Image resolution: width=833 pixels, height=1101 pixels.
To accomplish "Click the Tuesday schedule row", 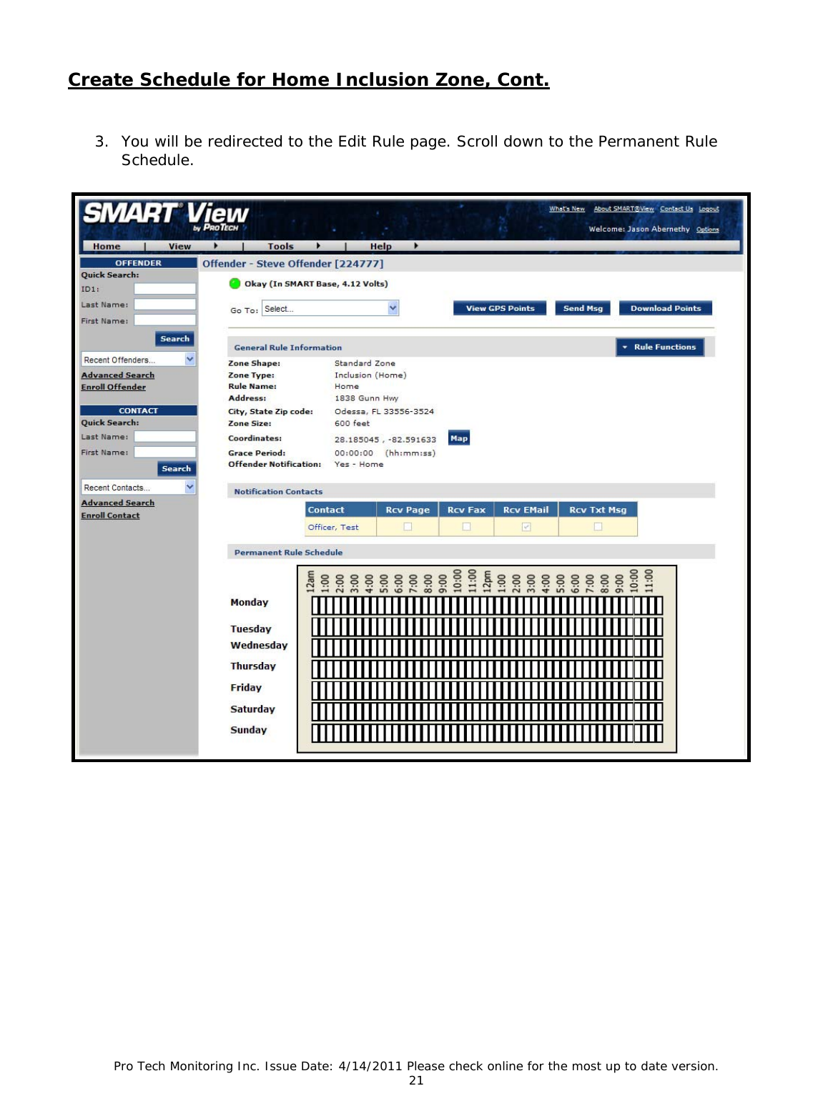I will click(487, 627).
